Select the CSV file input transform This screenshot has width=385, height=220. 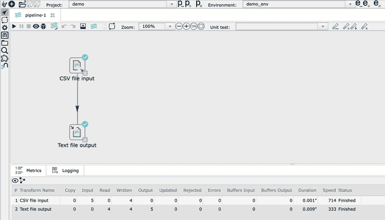click(77, 65)
